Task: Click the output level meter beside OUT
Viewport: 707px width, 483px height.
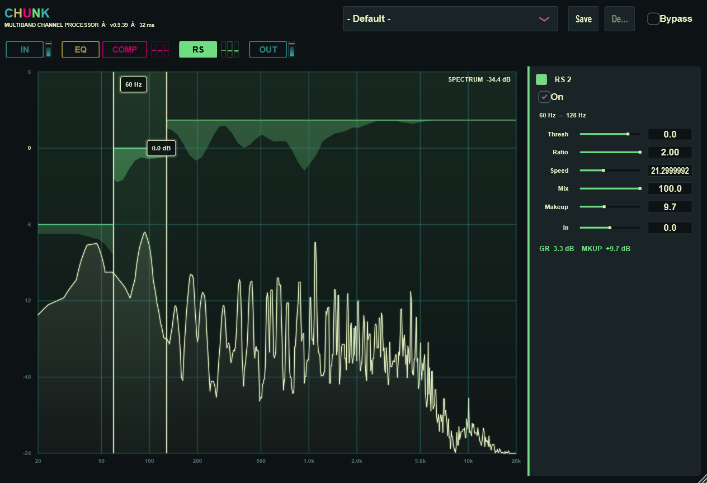Action: (291, 49)
